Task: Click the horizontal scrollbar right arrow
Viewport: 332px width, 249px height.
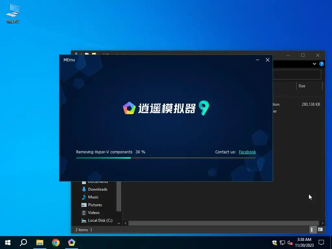Action: 322,223
